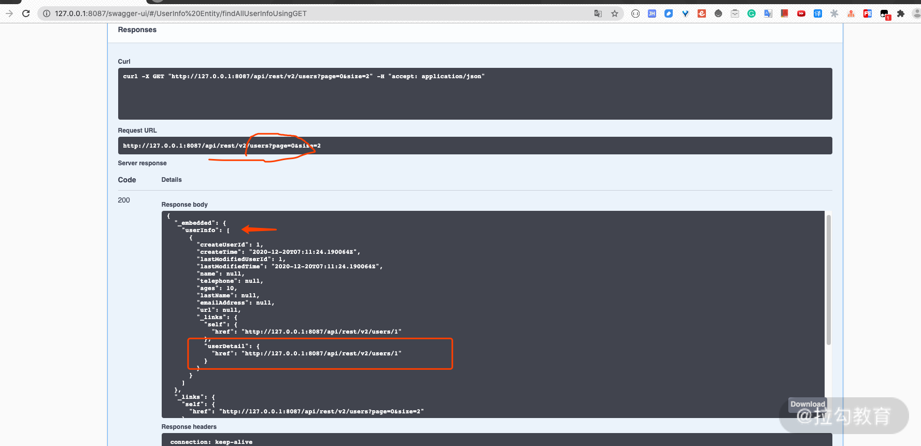
Task: Open the Grammarly extension
Action: point(752,13)
